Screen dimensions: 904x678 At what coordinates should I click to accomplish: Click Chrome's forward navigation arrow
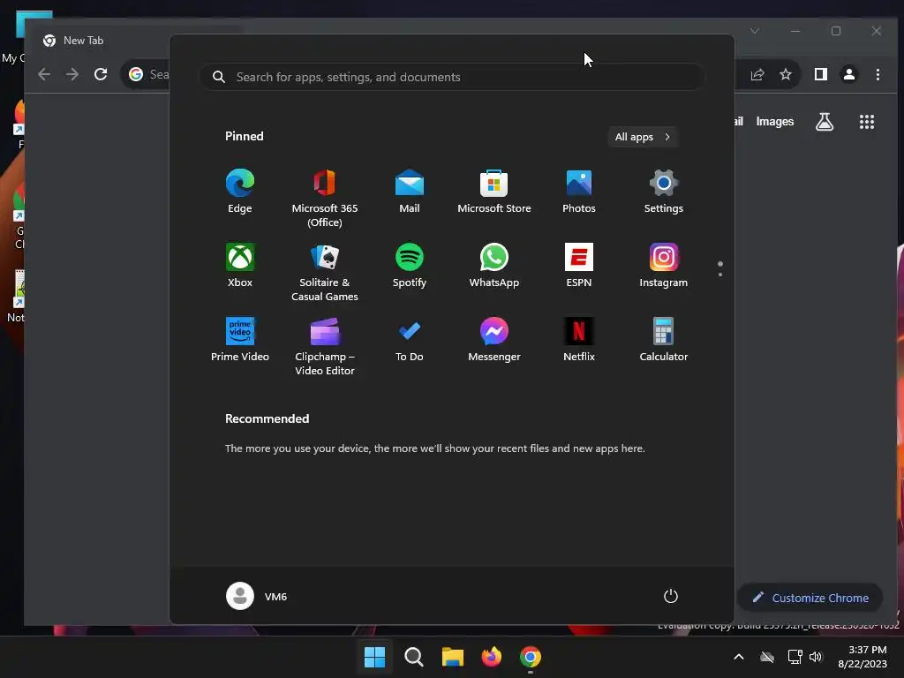click(72, 74)
